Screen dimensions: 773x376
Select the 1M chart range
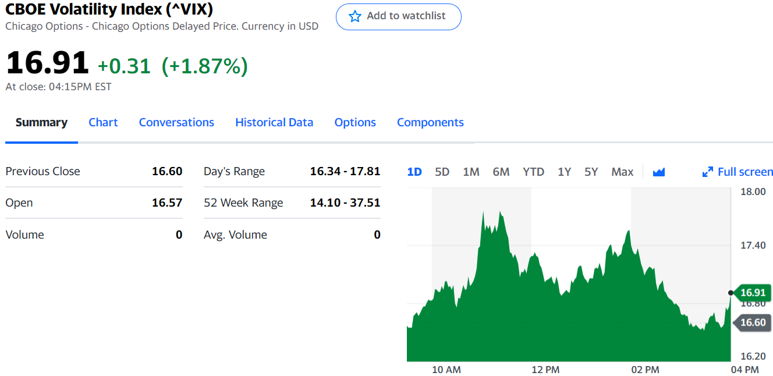(471, 172)
